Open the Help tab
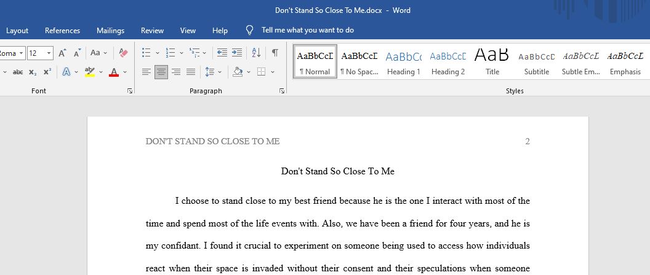This screenshot has height=275, width=650. [x=220, y=31]
